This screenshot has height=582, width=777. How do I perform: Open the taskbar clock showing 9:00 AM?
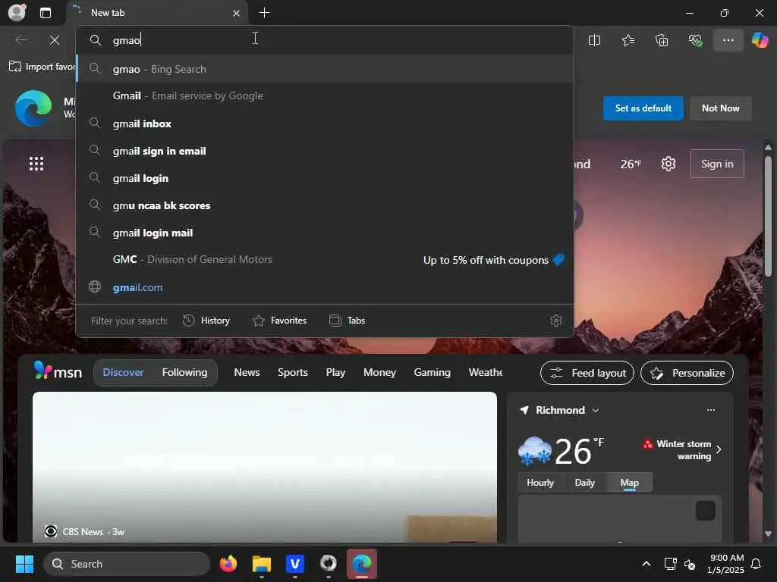[x=726, y=564]
